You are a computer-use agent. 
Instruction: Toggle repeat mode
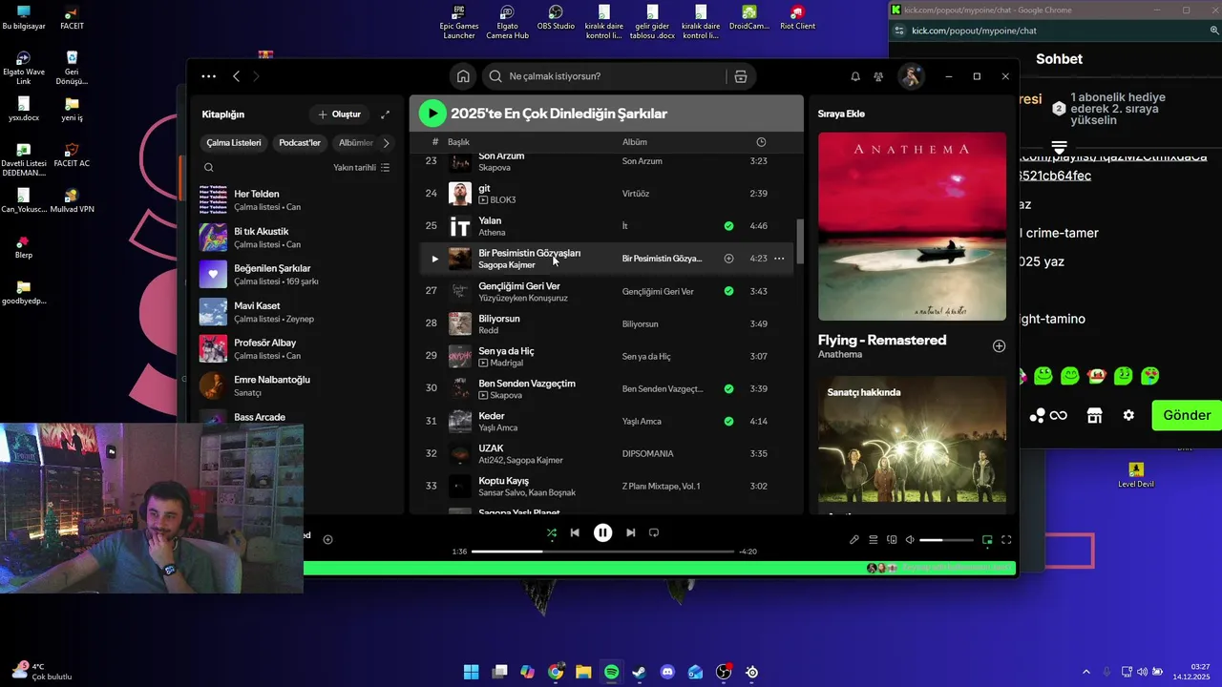(x=654, y=532)
